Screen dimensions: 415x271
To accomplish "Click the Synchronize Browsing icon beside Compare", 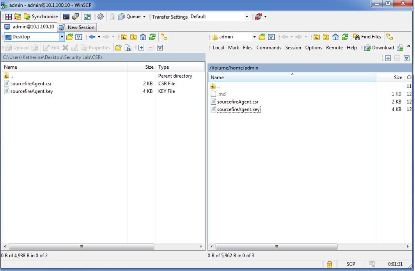I will [x=18, y=17].
